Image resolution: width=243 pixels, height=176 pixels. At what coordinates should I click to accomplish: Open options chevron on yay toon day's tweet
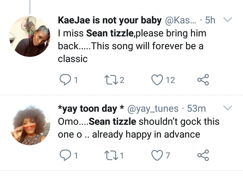click(228, 108)
